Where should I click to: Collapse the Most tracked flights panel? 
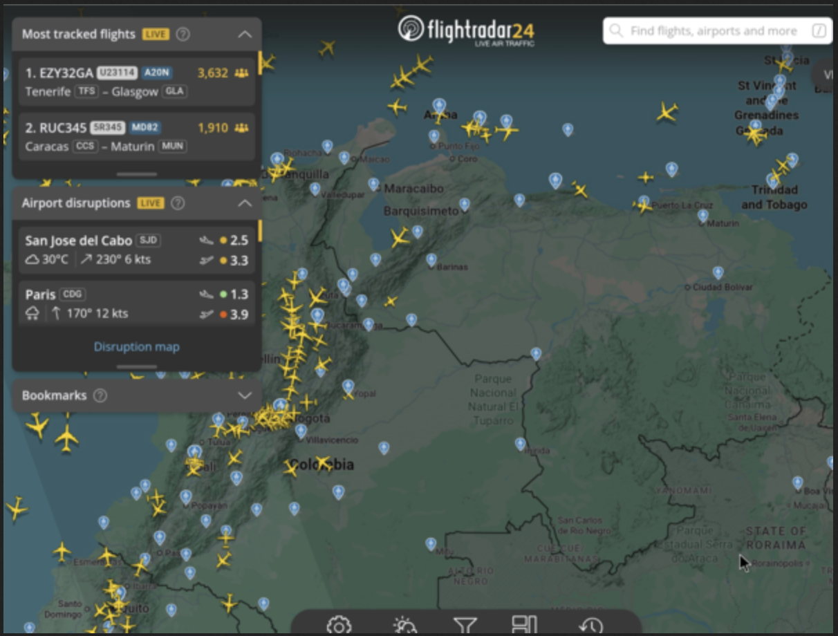coord(245,33)
